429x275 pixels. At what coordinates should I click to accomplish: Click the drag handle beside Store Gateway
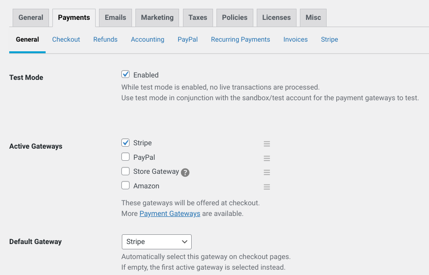click(267, 172)
